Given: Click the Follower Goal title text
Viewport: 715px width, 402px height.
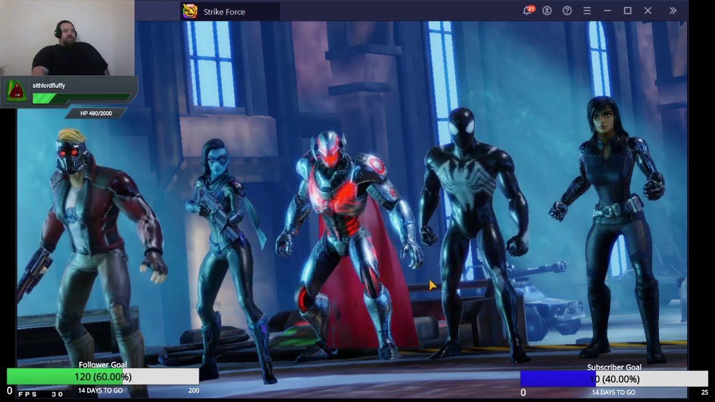Looking at the screenshot, I should pyautogui.click(x=103, y=365).
